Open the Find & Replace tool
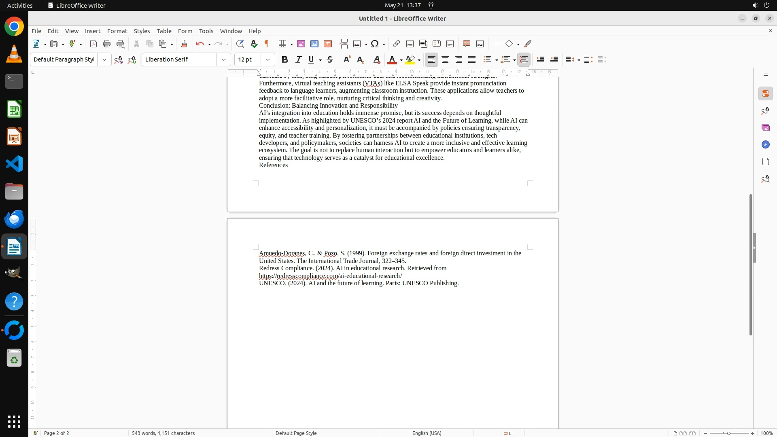The image size is (777, 437). coord(240,44)
